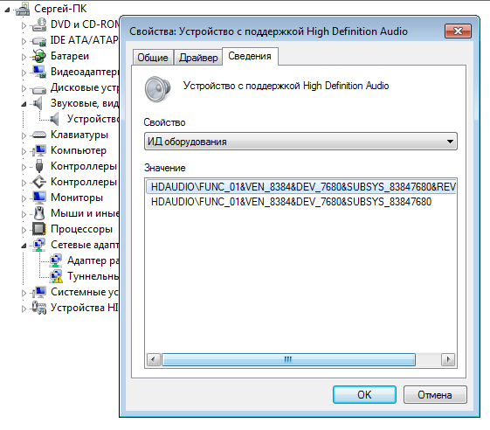The height and width of the screenshot is (430, 490).
Task: Click the Отмена button
Action: [435, 395]
